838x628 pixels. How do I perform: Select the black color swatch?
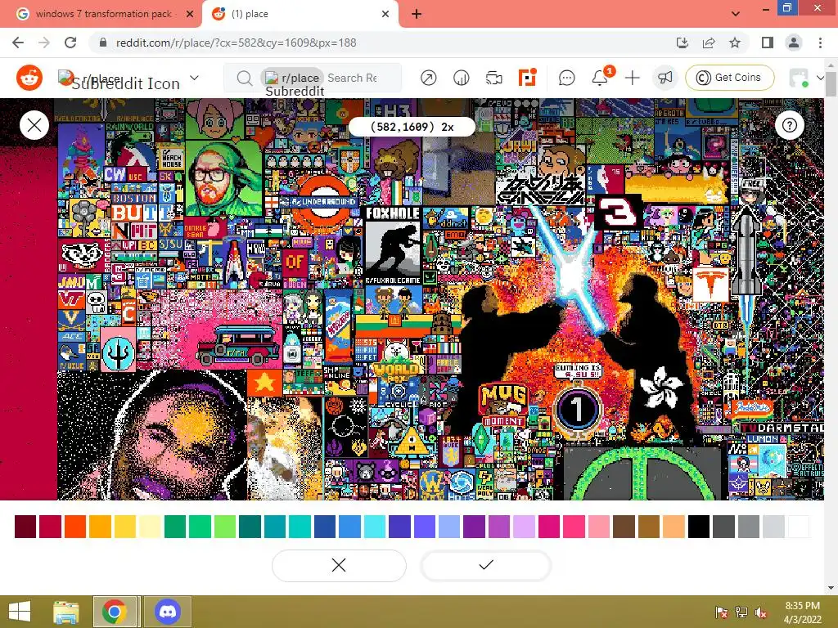tap(699, 527)
